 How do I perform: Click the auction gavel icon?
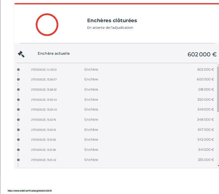pos(21,54)
